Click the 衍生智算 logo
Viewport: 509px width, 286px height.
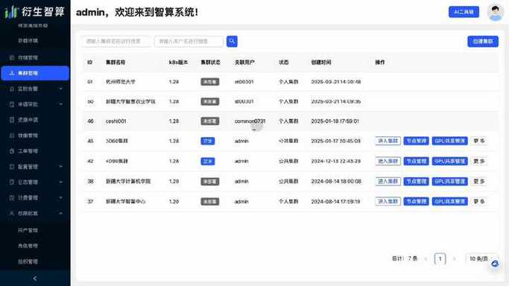[35, 12]
